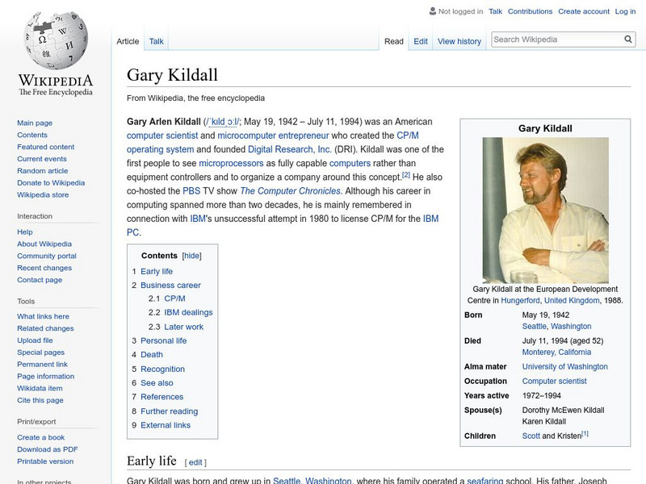Open Related changes link

point(45,328)
